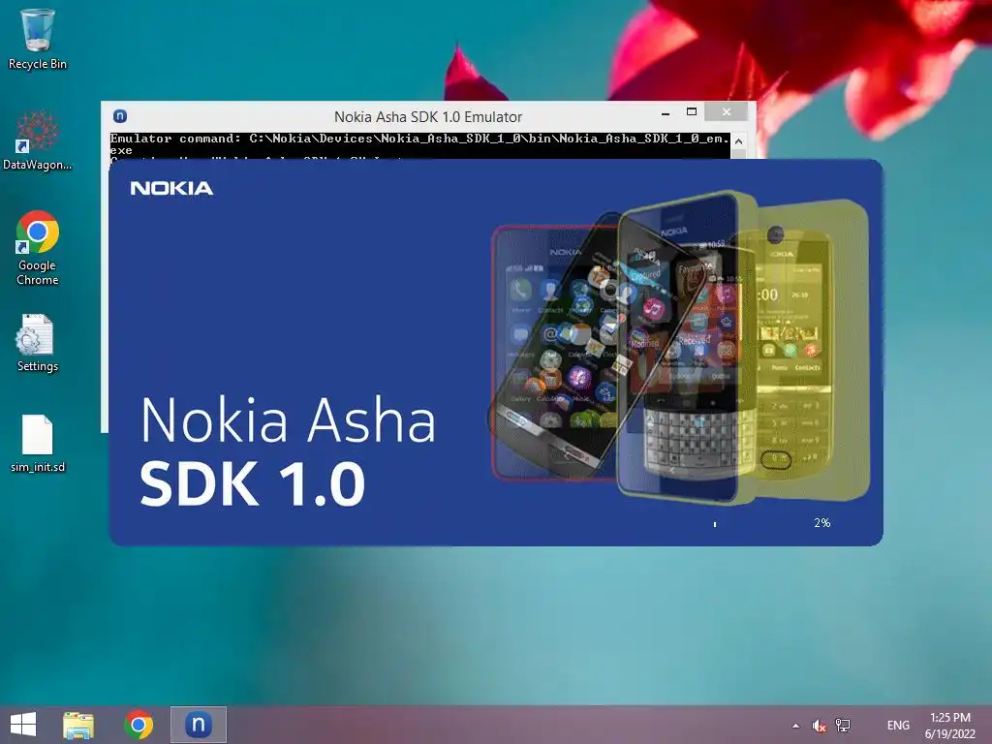The image size is (992, 744).
Task: Click the phones image on the splash screen
Action: point(679,347)
